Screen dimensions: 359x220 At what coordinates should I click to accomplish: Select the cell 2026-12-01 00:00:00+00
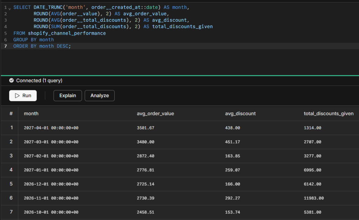click(x=51, y=184)
